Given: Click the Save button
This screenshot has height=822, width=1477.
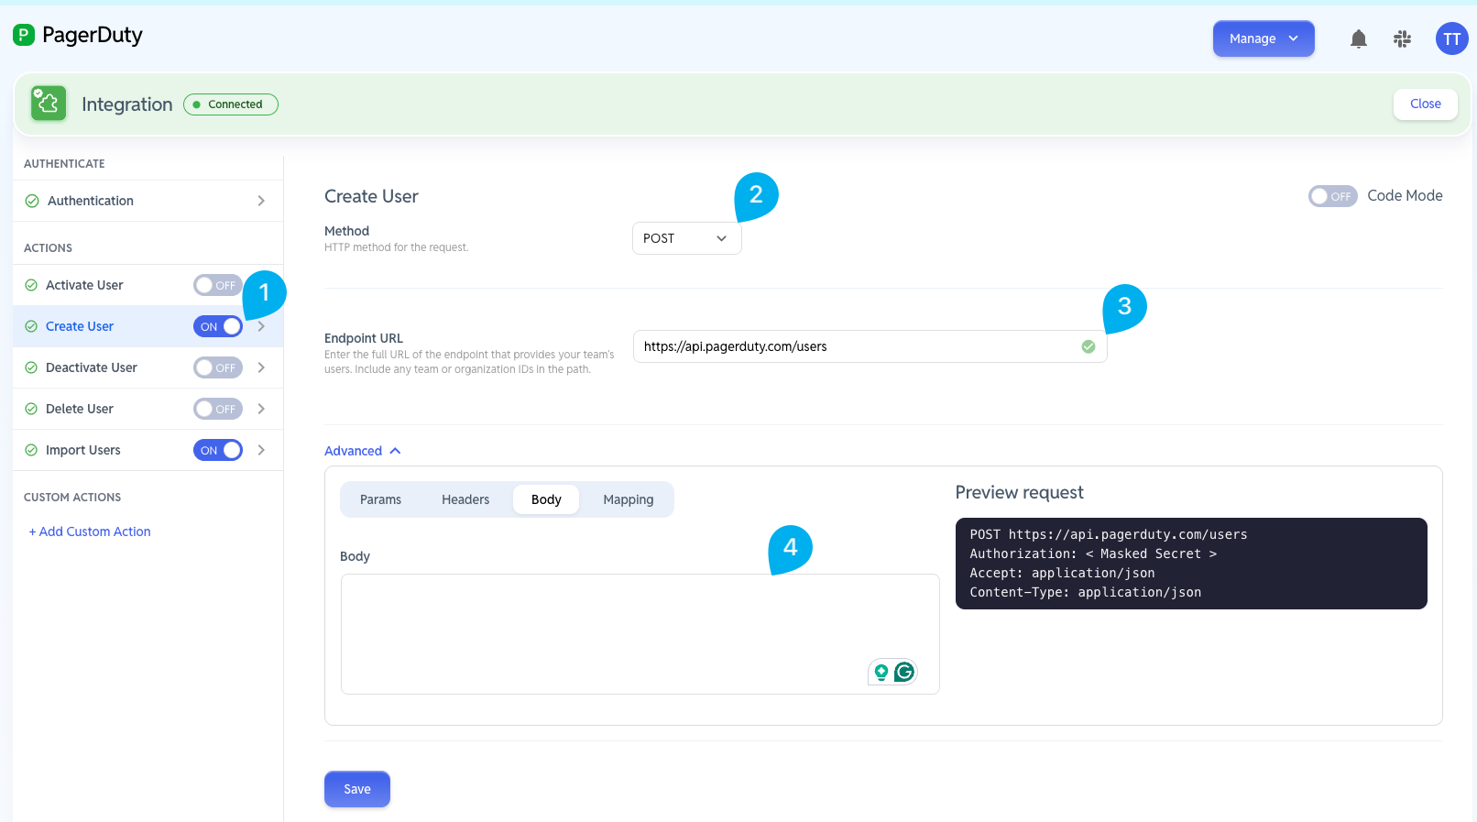Looking at the screenshot, I should pos(357,789).
